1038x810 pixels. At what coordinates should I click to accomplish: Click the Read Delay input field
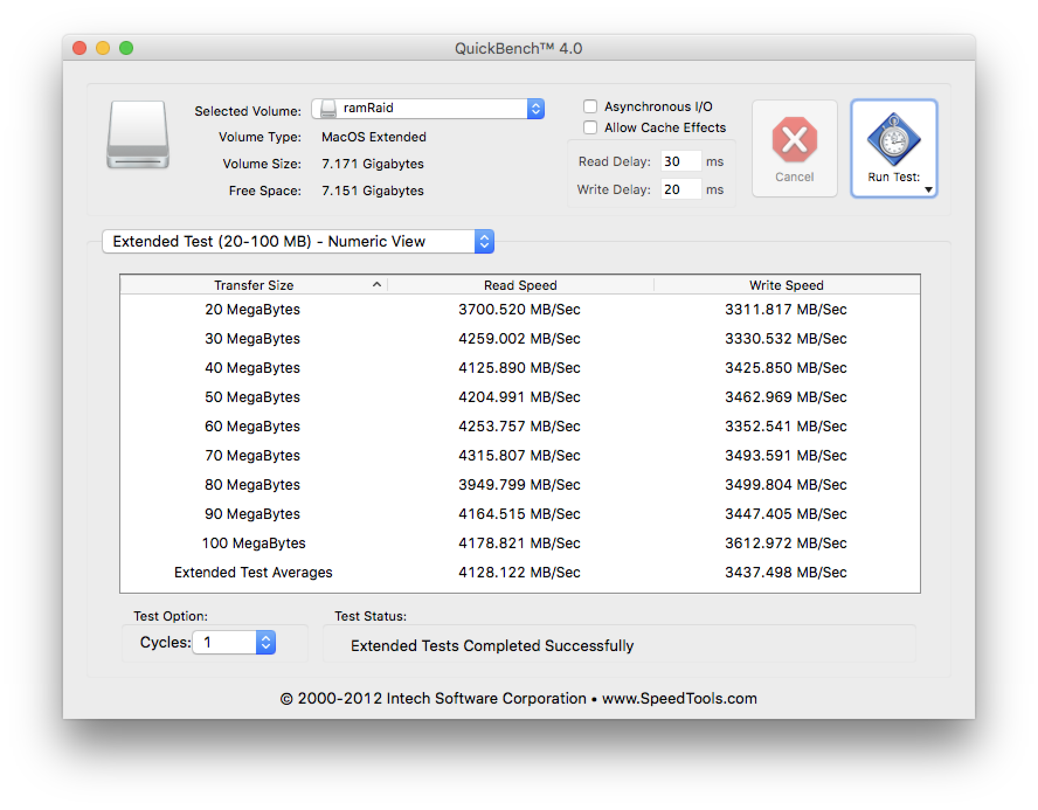(681, 161)
